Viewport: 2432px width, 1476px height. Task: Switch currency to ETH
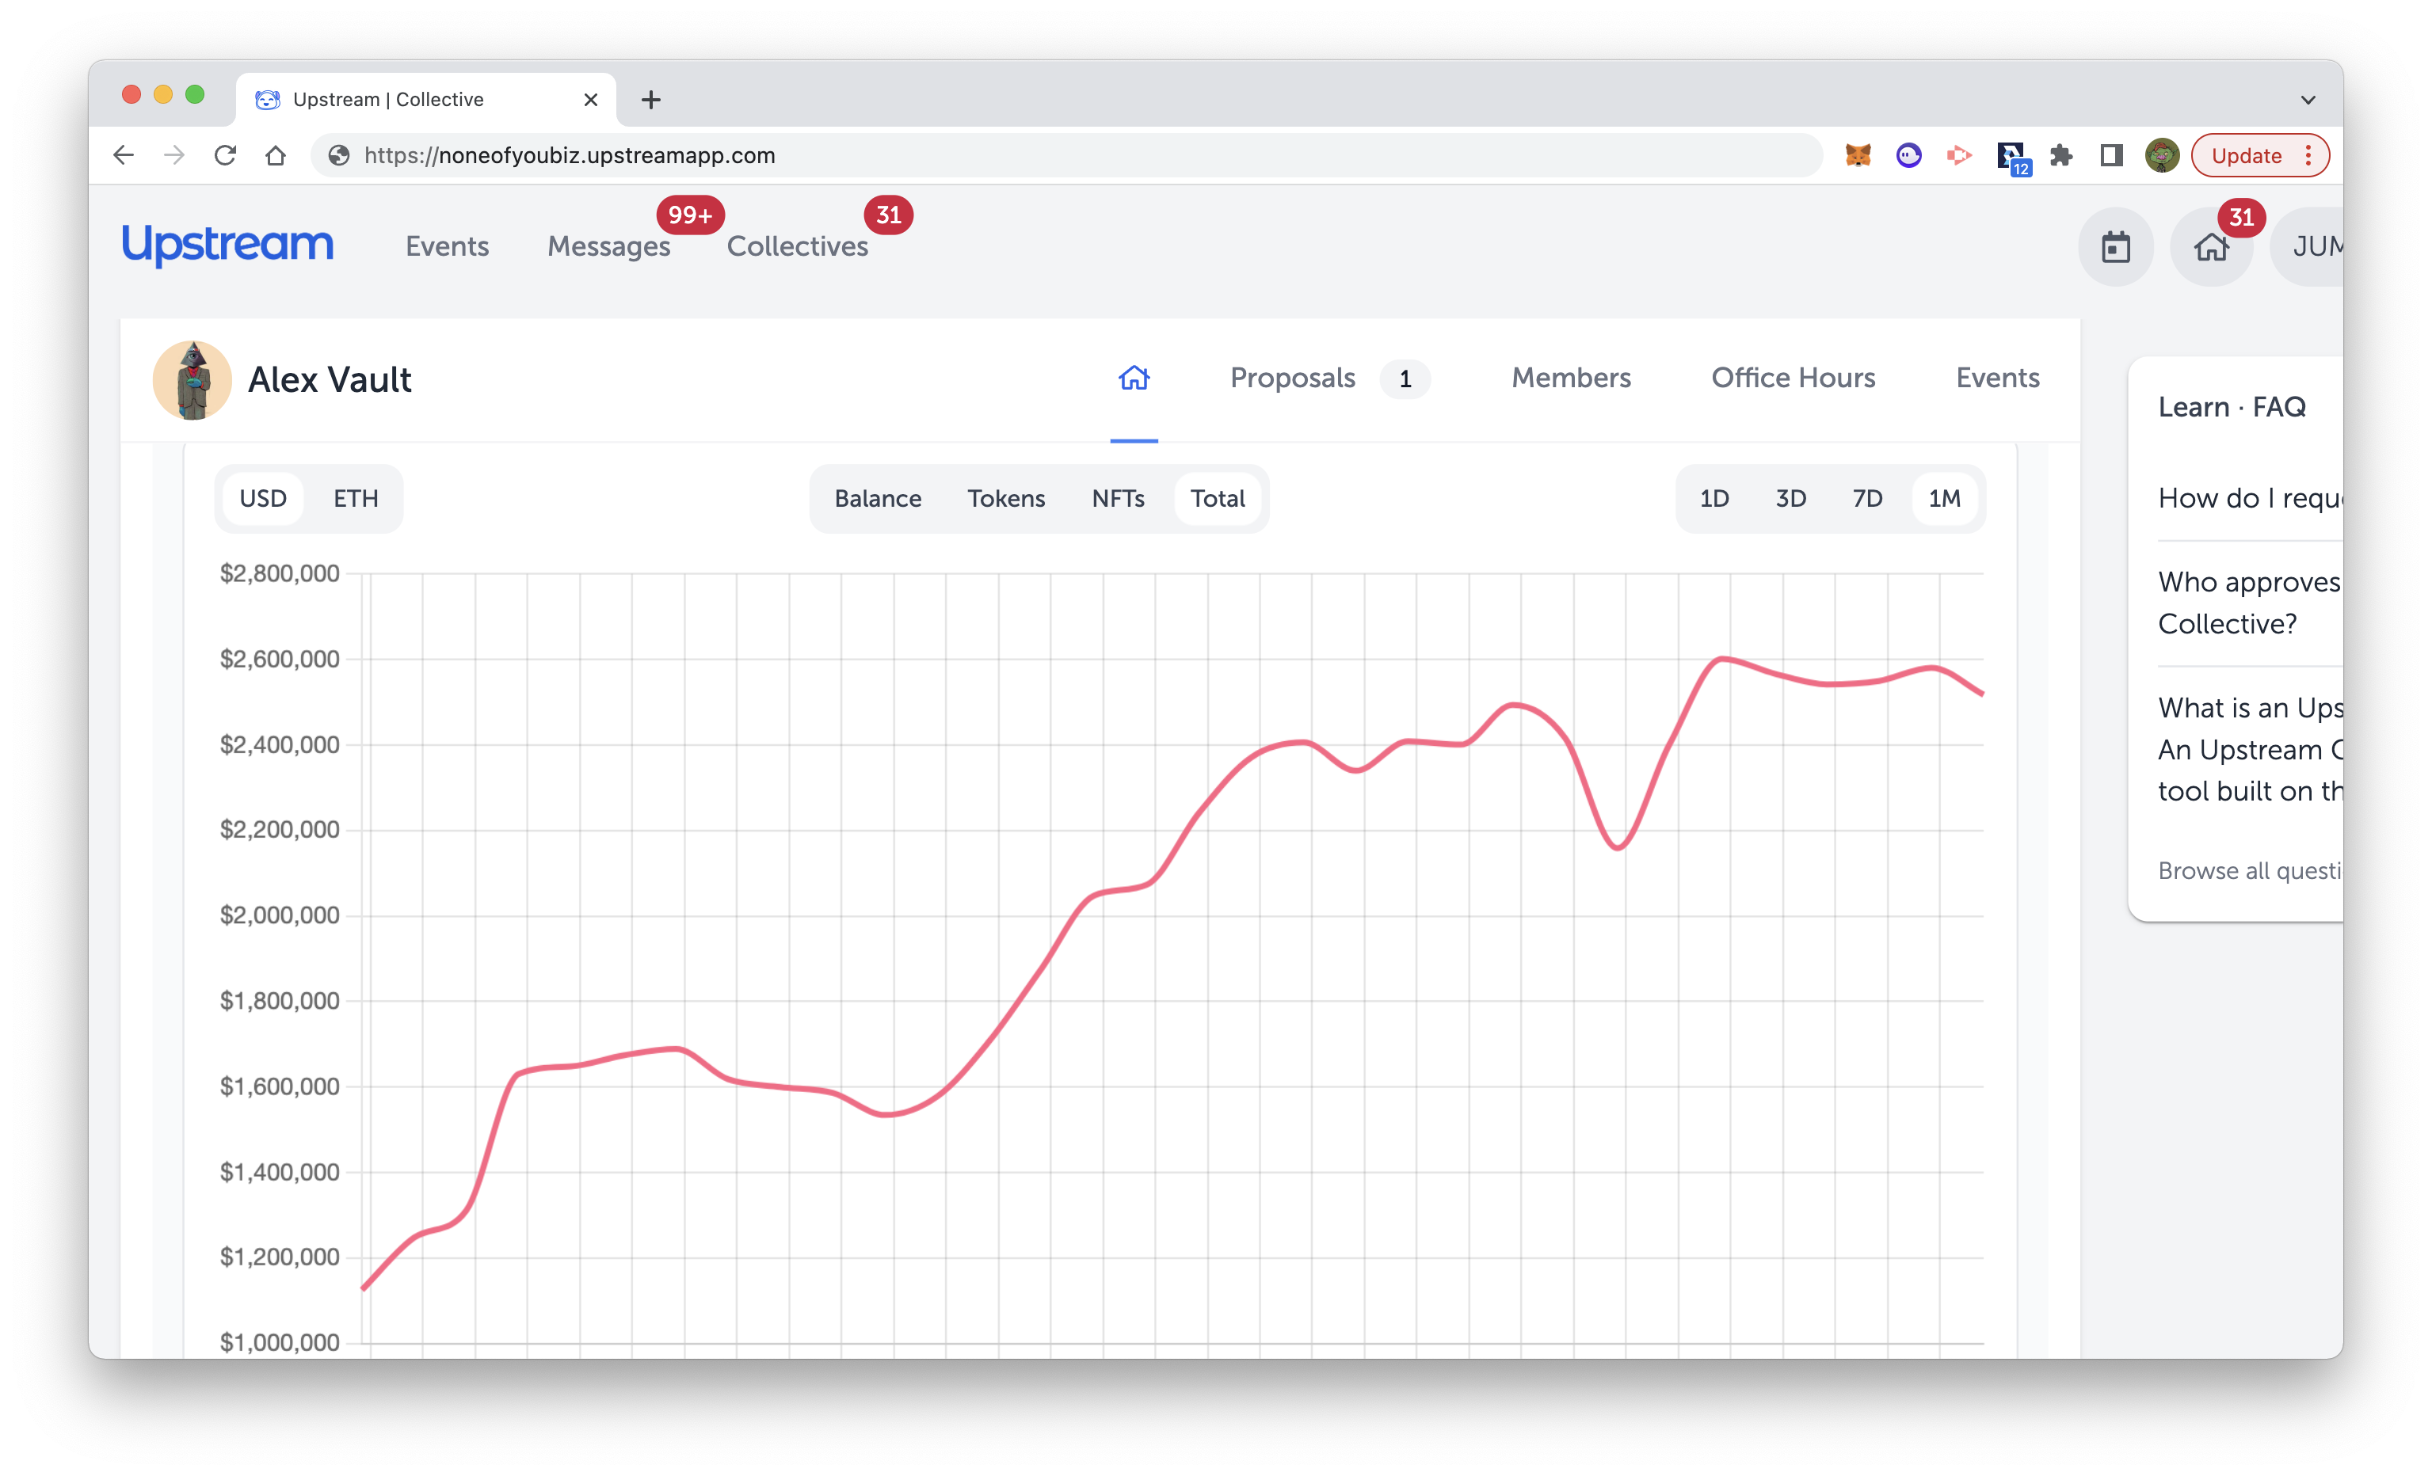pyautogui.click(x=356, y=498)
